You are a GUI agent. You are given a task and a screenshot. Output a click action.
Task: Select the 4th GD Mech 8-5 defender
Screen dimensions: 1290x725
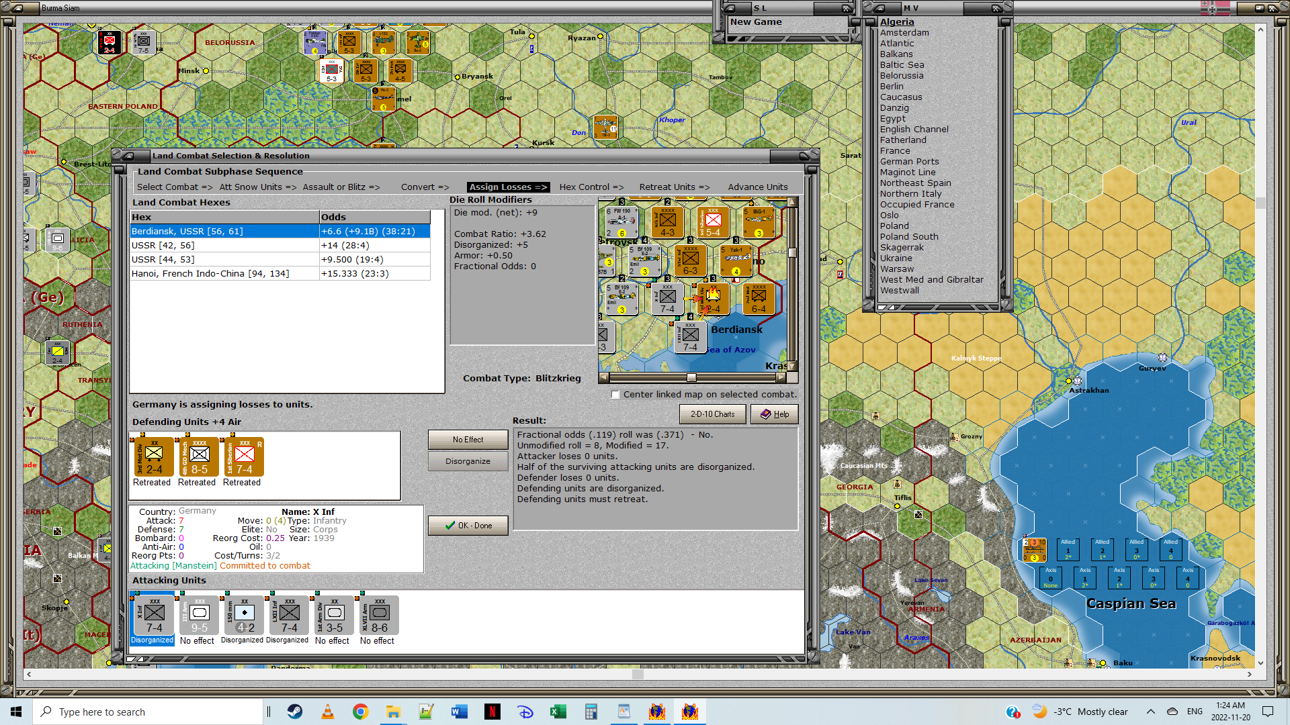[x=199, y=457]
